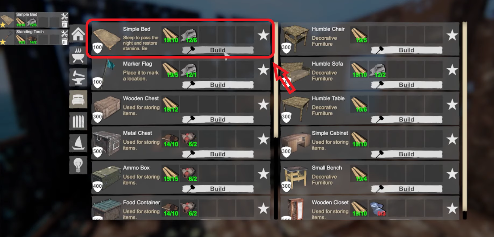Toggle favorite star for Small Bench
Image resolution: width=494 pixels, height=237 pixels.
pyautogui.click(x=452, y=174)
